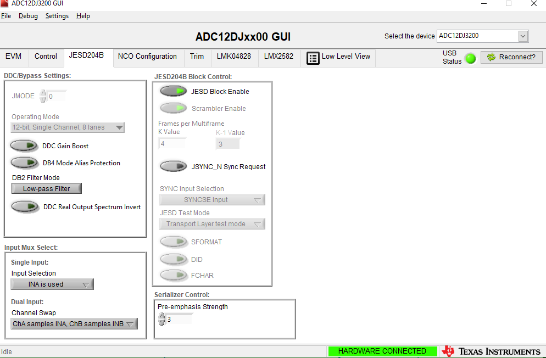The width and height of the screenshot is (546, 358).
Task: Click the Low Level View list icon
Action: (x=313, y=58)
